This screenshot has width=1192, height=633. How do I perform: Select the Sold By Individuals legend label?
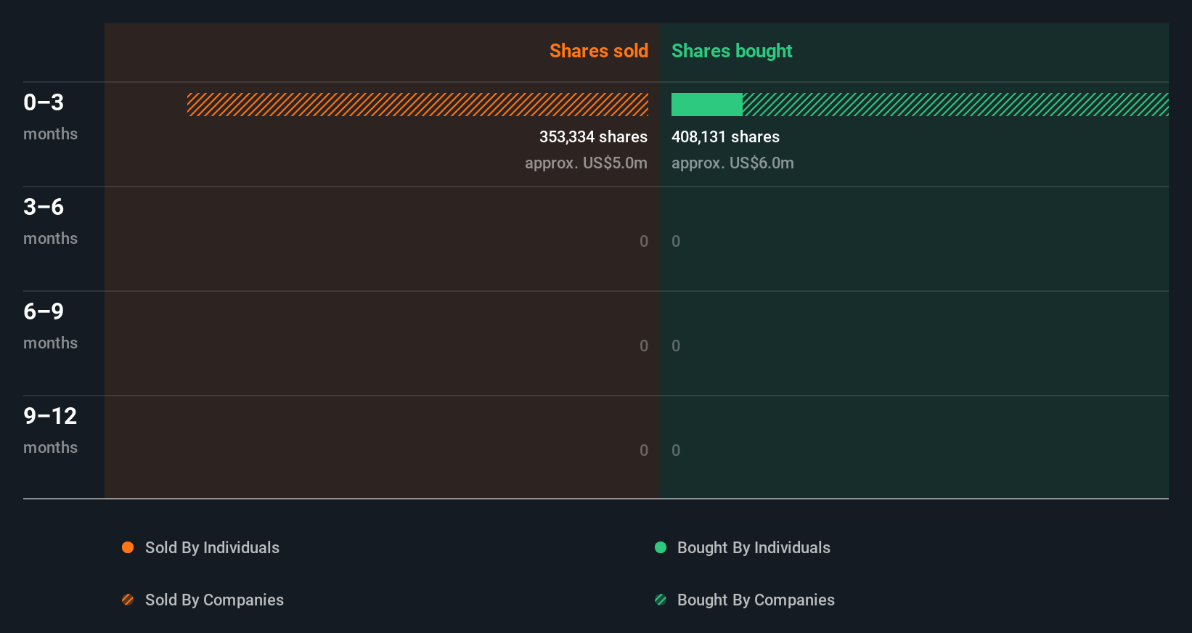pyautogui.click(x=212, y=548)
